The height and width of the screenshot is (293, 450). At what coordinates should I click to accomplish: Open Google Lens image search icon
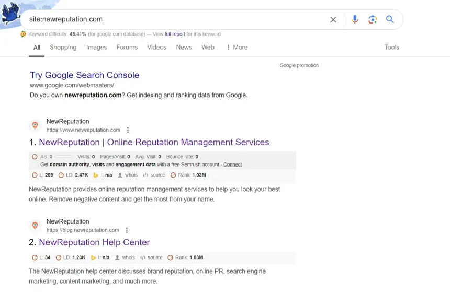pyautogui.click(x=373, y=19)
